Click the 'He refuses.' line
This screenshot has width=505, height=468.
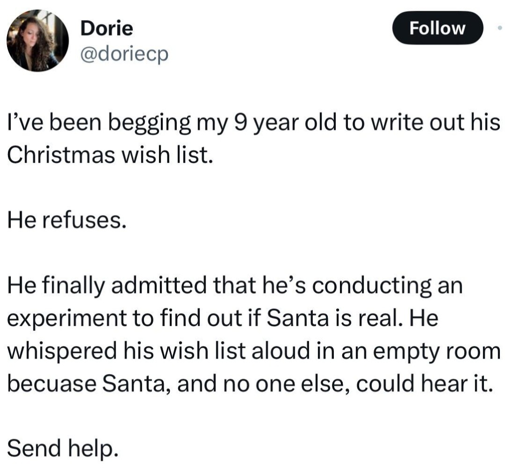(x=66, y=220)
